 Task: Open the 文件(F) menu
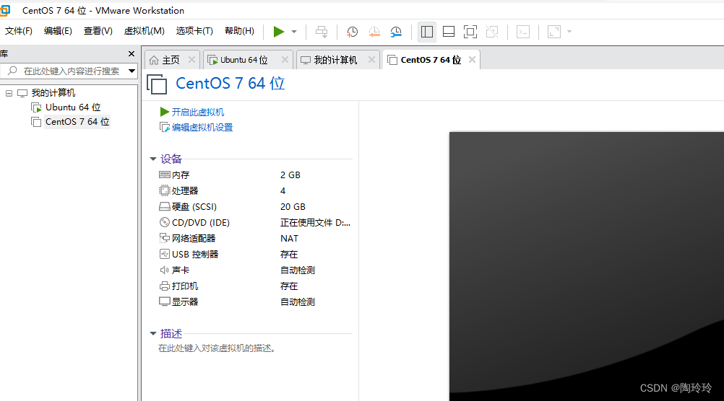click(19, 31)
